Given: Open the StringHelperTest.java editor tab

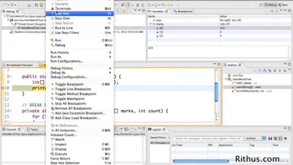Looking at the screenshot, I should [17, 65].
